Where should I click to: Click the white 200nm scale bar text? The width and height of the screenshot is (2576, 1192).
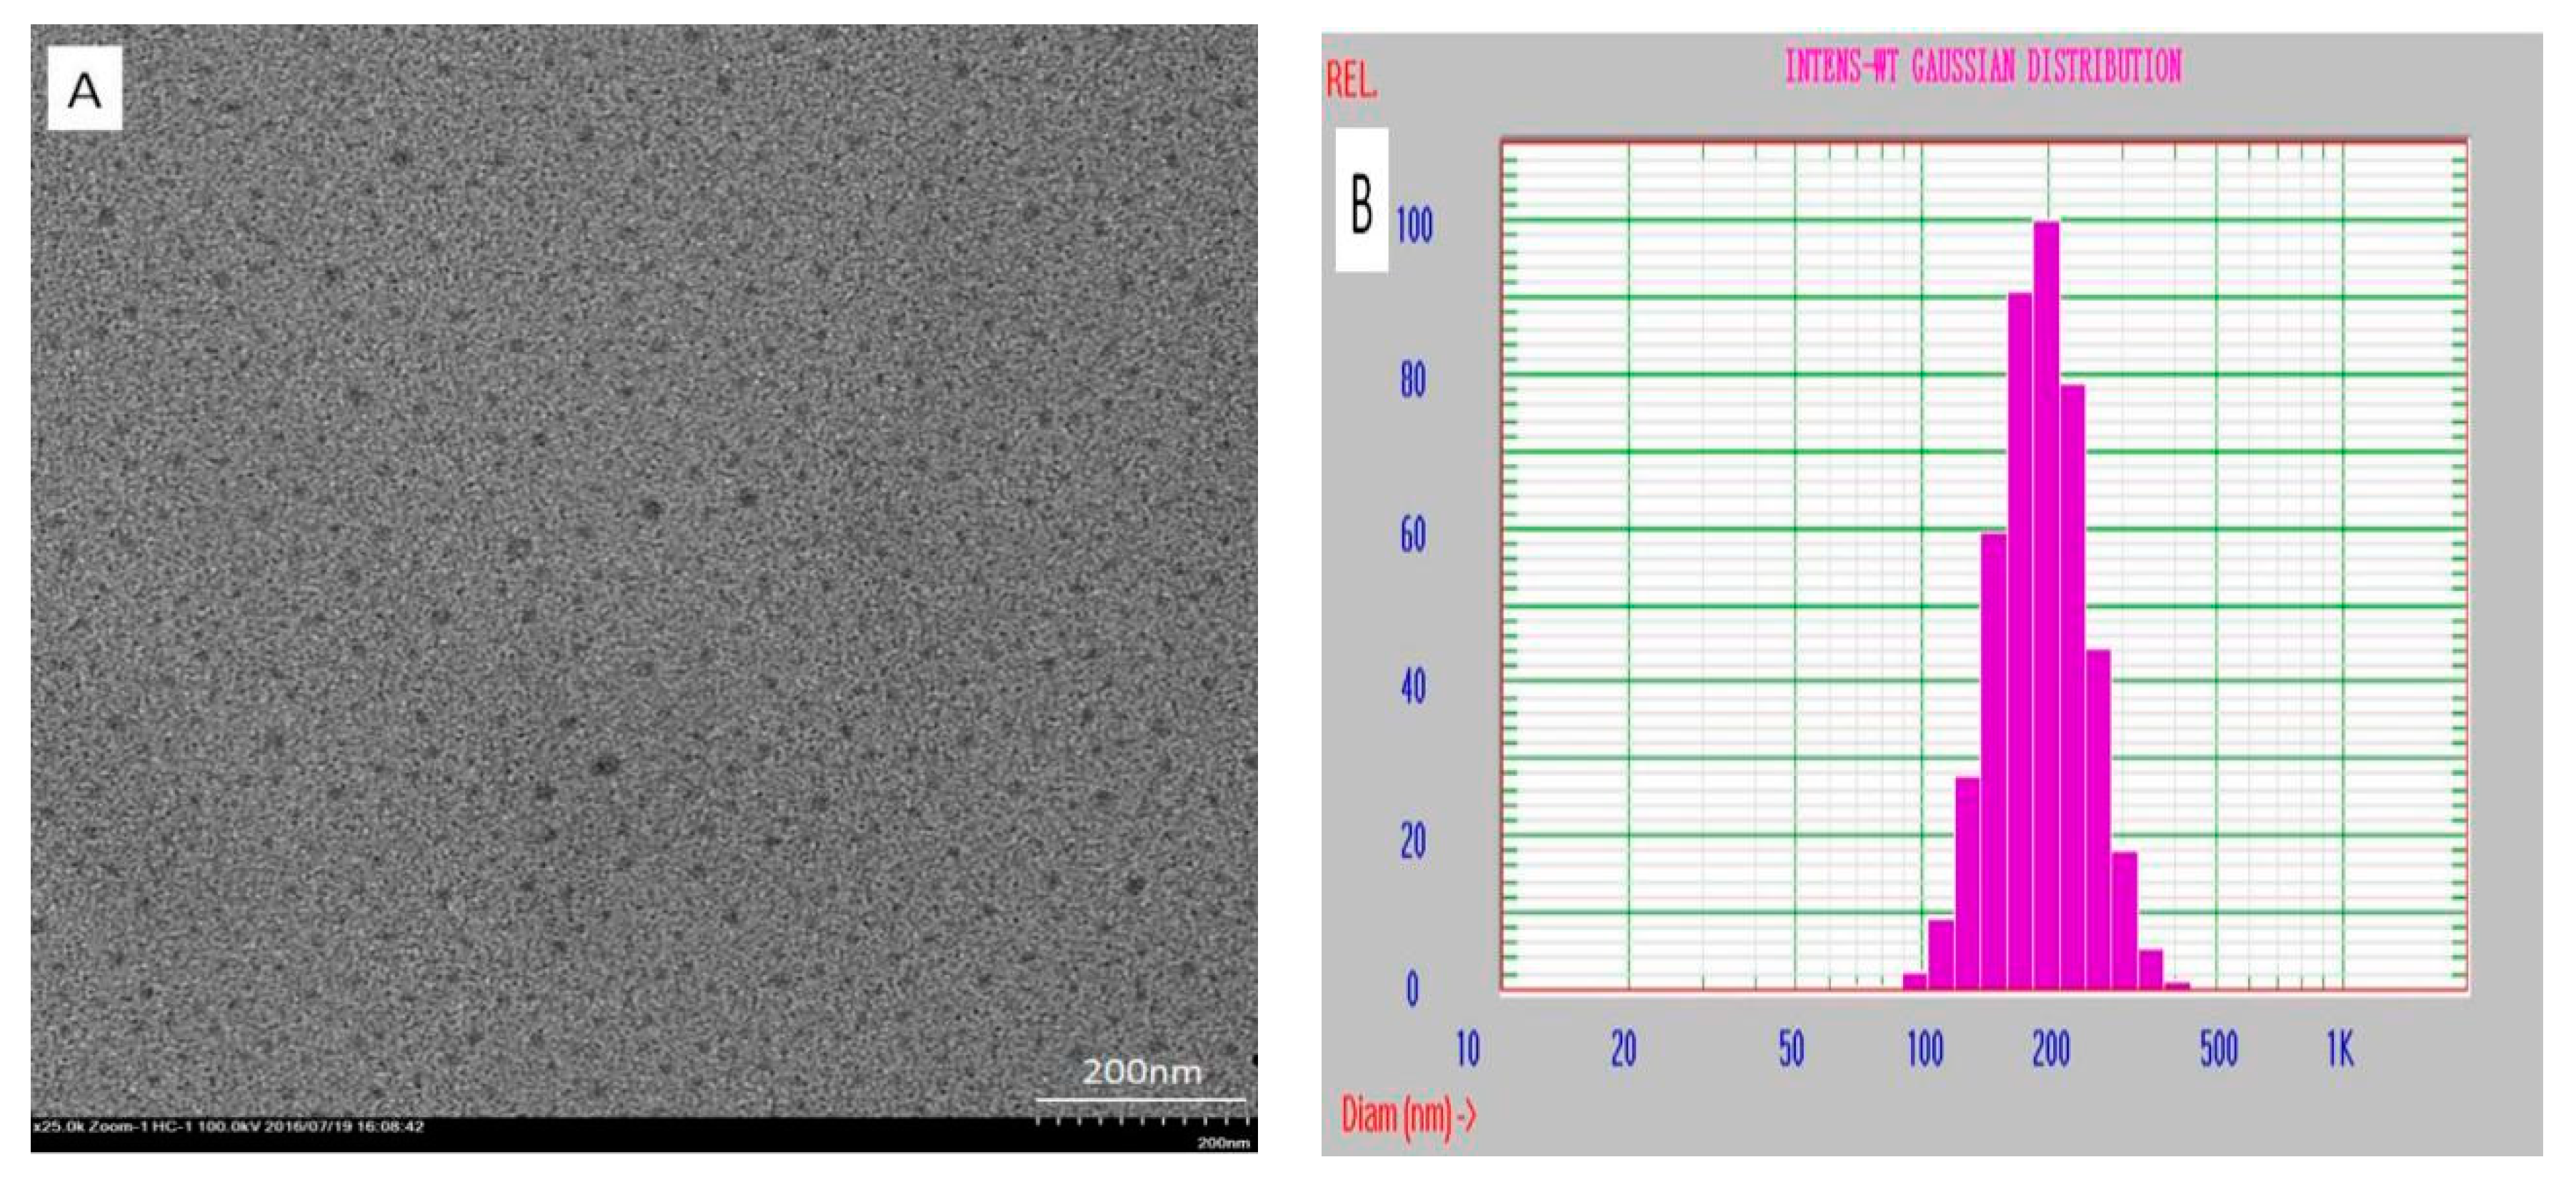pyautogui.click(x=1142, y=1073)
